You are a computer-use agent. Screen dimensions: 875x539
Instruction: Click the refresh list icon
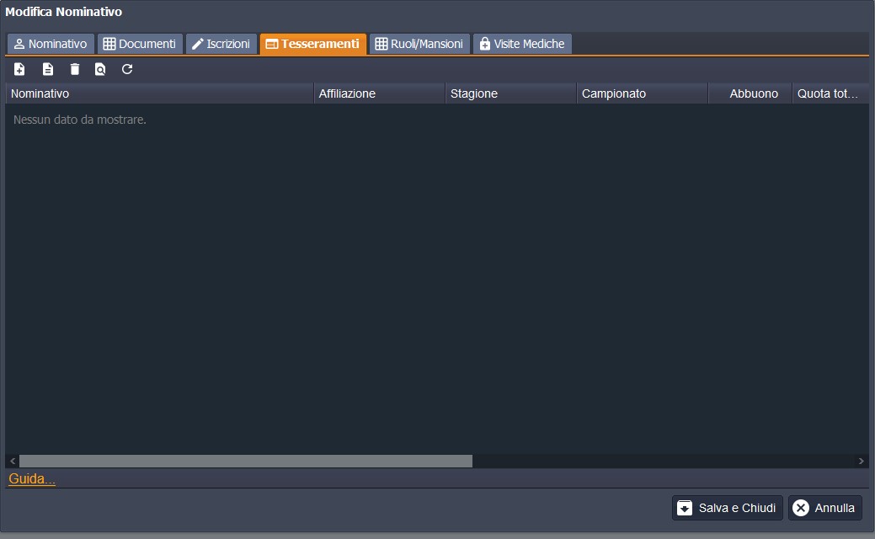[127, 69]
